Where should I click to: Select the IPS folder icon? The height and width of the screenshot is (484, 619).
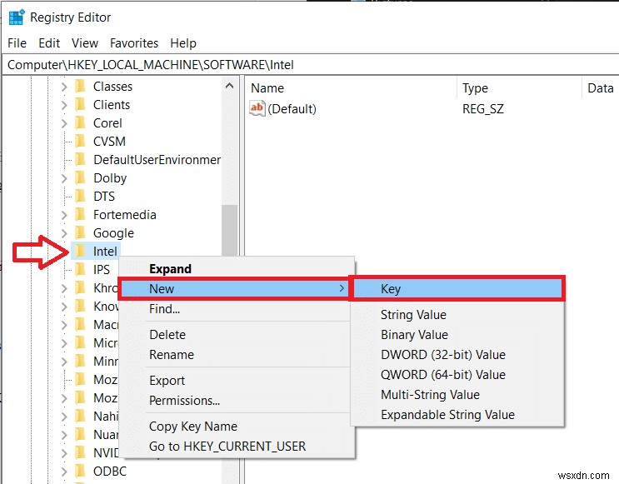80,269
